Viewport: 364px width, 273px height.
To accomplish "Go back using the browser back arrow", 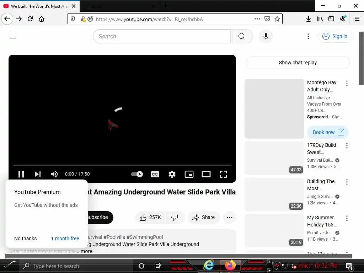I will pyautogui.click(x=7, y=19).
